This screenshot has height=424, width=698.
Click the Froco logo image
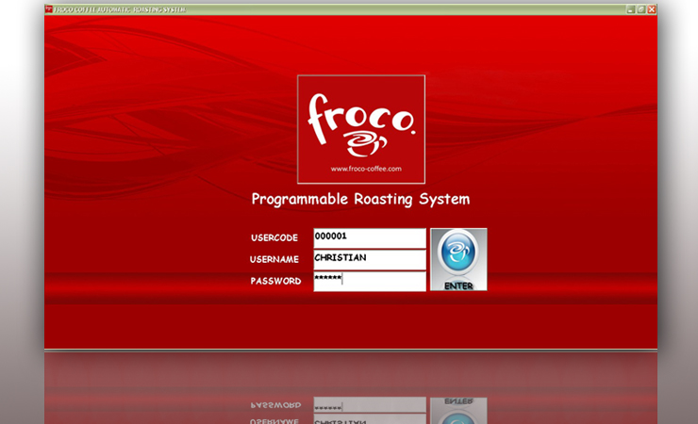coord(361,129)
